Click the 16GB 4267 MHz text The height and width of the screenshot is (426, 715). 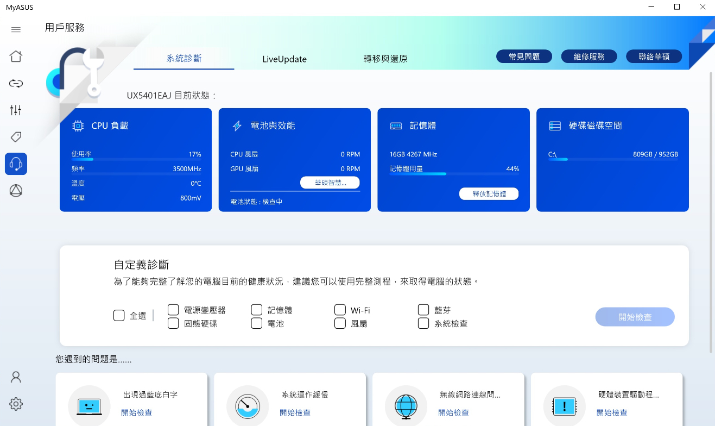413,154
